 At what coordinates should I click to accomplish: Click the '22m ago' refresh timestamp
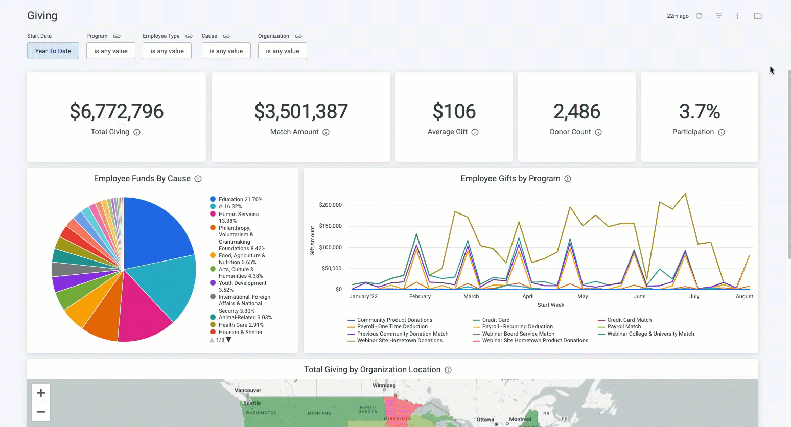pyautogui.click(x=678, y=16)
